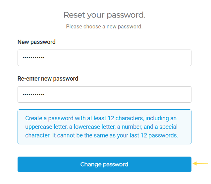Image resolution: width=211 pixels, height=184 pixels.
Task: Click the "Re-enter new password" label
Action: tap(48, 79)
